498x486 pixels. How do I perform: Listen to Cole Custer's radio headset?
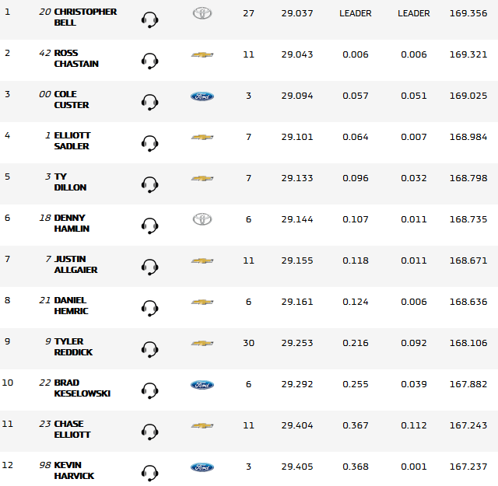(x=150, y=102)
